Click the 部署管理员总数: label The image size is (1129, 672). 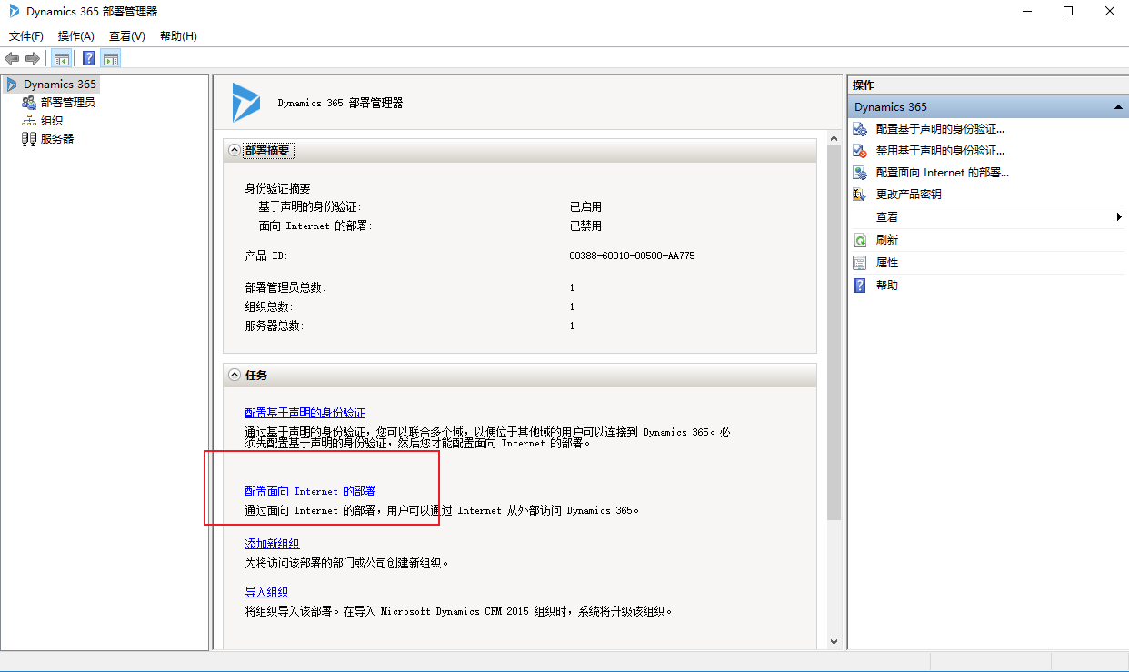[285, 287]
